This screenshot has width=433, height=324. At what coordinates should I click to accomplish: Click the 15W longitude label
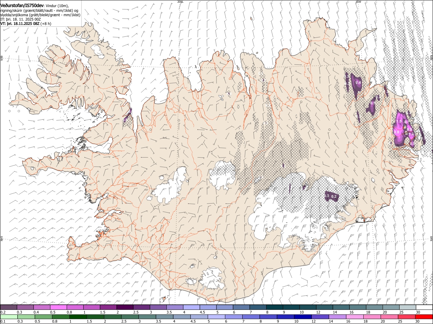pyautogui.click(x=358, y=2)
